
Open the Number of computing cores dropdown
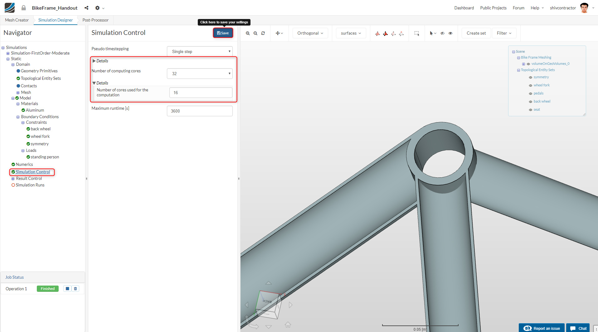pyautogui.click(x=200, y=74)
